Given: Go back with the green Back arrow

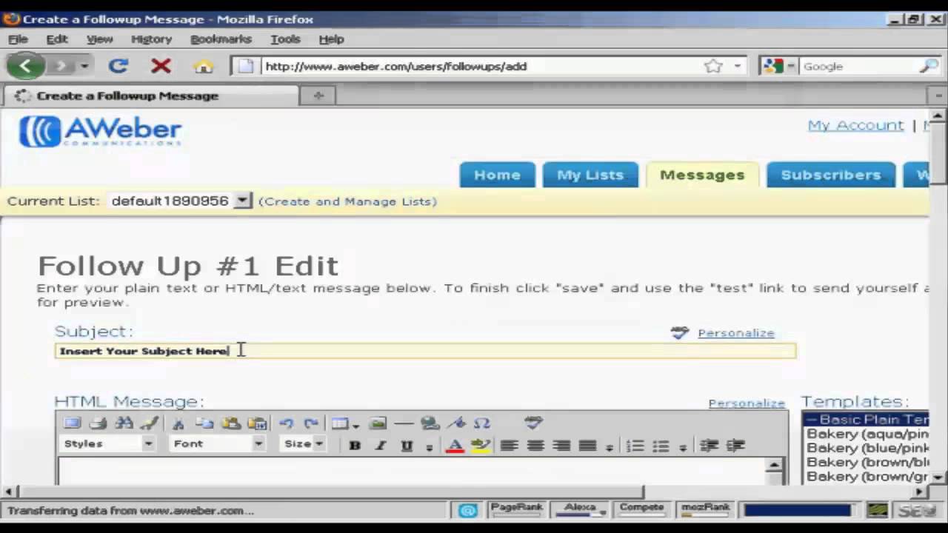Looking at the screenshot, I should 26,66.
